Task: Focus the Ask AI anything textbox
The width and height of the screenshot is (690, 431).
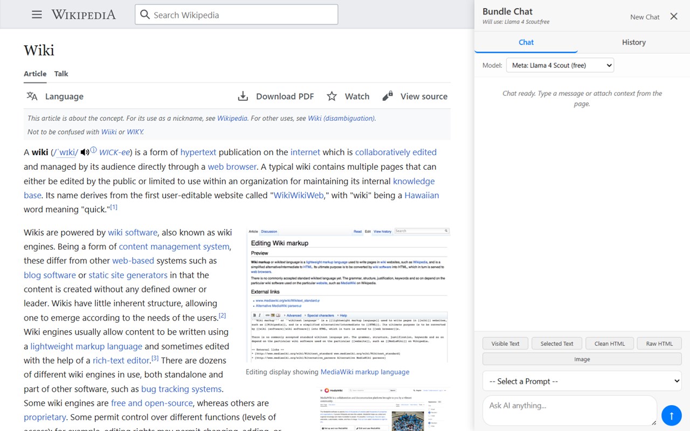Action: point(570,411)
